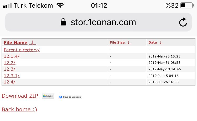The width and height of the screenshot is (197, 121).
Task: Open the 12.4 folder
Action: (x=9, y=82)
